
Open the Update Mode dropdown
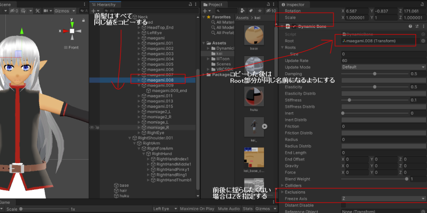384,67
